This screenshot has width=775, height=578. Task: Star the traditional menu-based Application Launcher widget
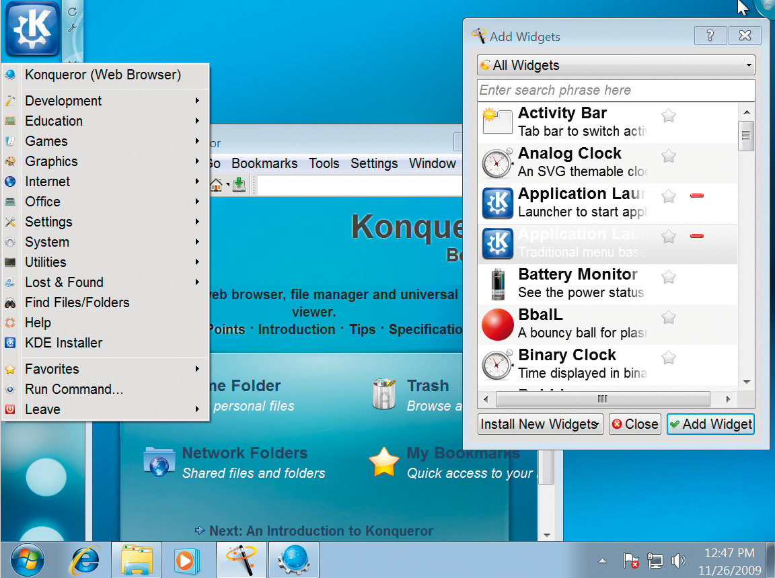(669, 237)
